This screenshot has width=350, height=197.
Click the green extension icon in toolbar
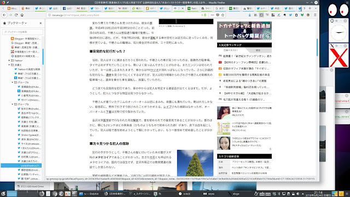pyautogui.click(x=302, y=15)
